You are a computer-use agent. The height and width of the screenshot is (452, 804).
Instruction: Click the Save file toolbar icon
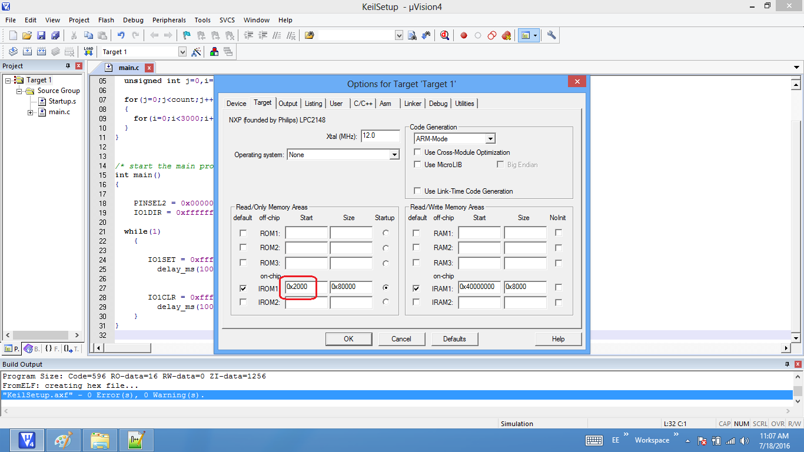41,35
